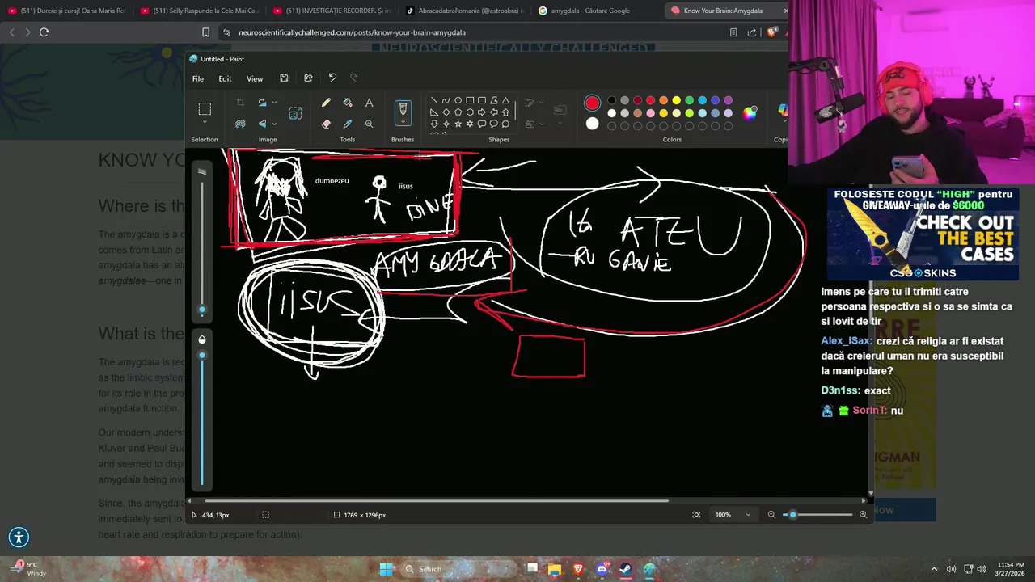Select the Magnifier tool
The image size is (1035, 582).
pos(369,124)
